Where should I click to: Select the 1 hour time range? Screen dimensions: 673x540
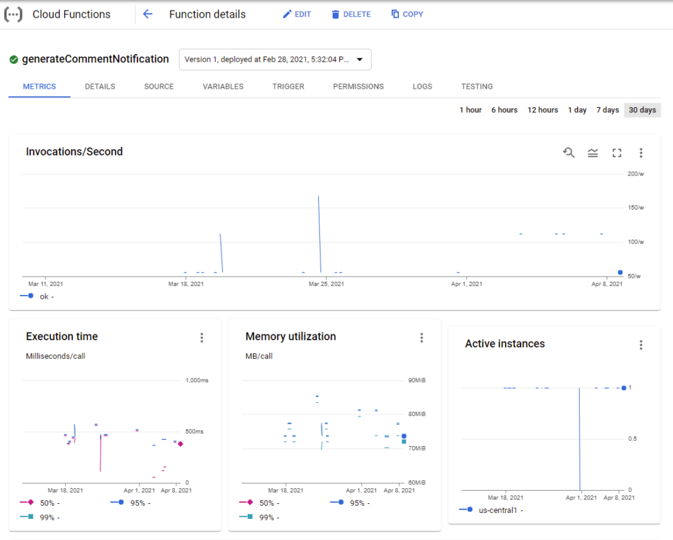[x=471, y=110]
